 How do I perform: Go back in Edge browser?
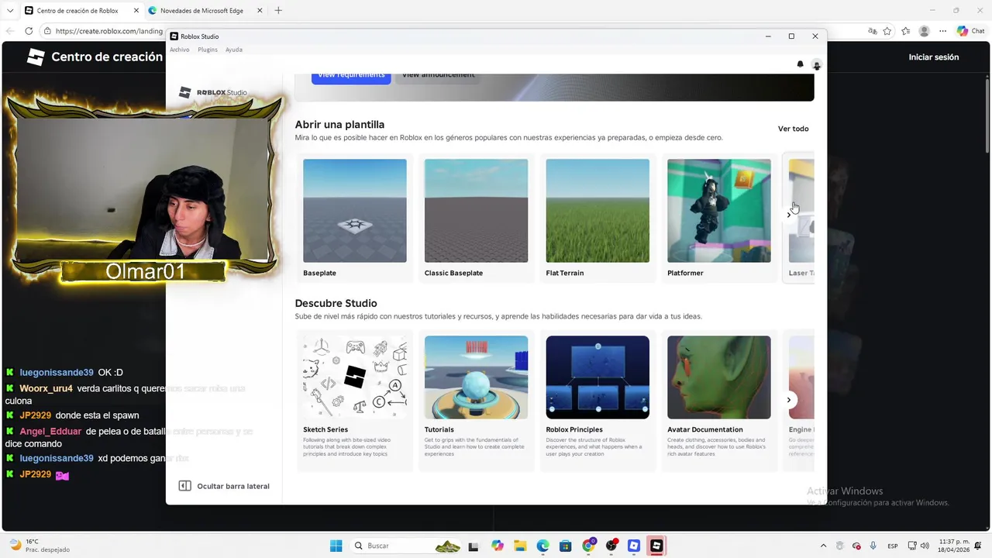[10, 31]
